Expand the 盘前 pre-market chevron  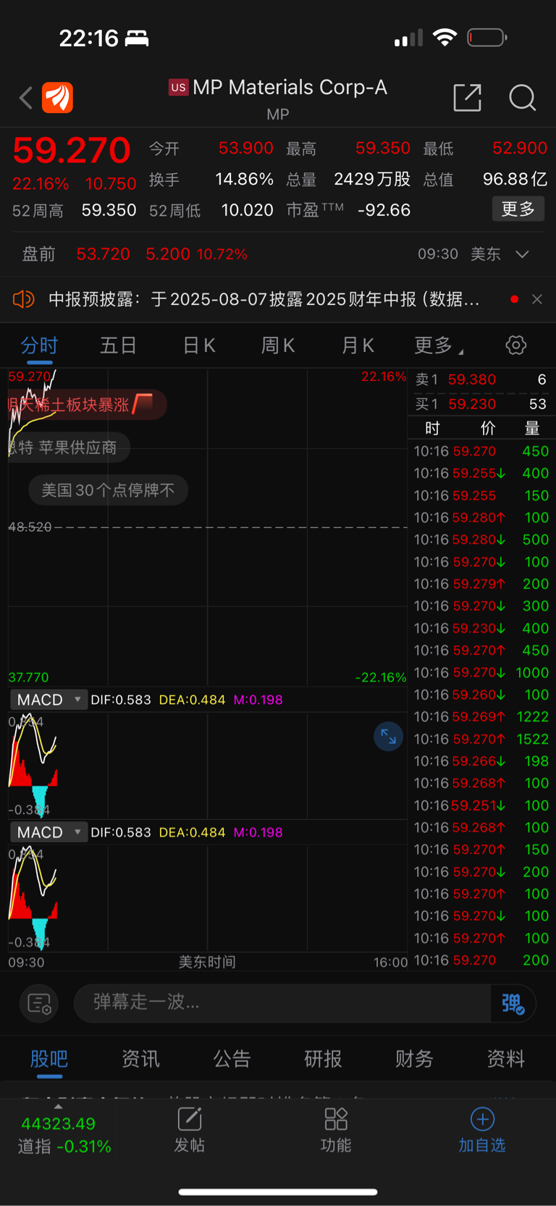point(523,254)
